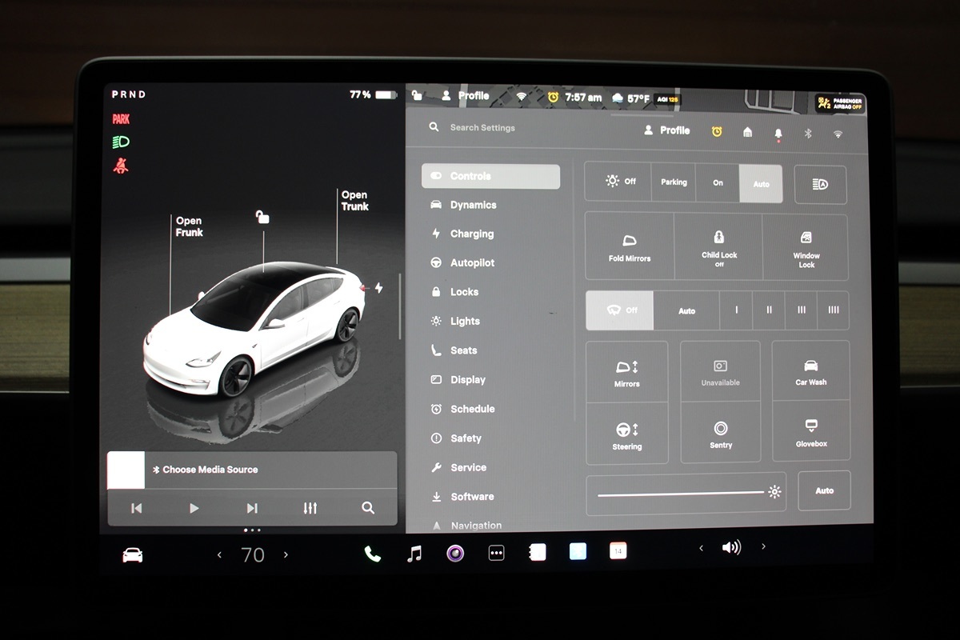
Task: Tap the Fold Mirrors icon
Action: pos(629,246)
